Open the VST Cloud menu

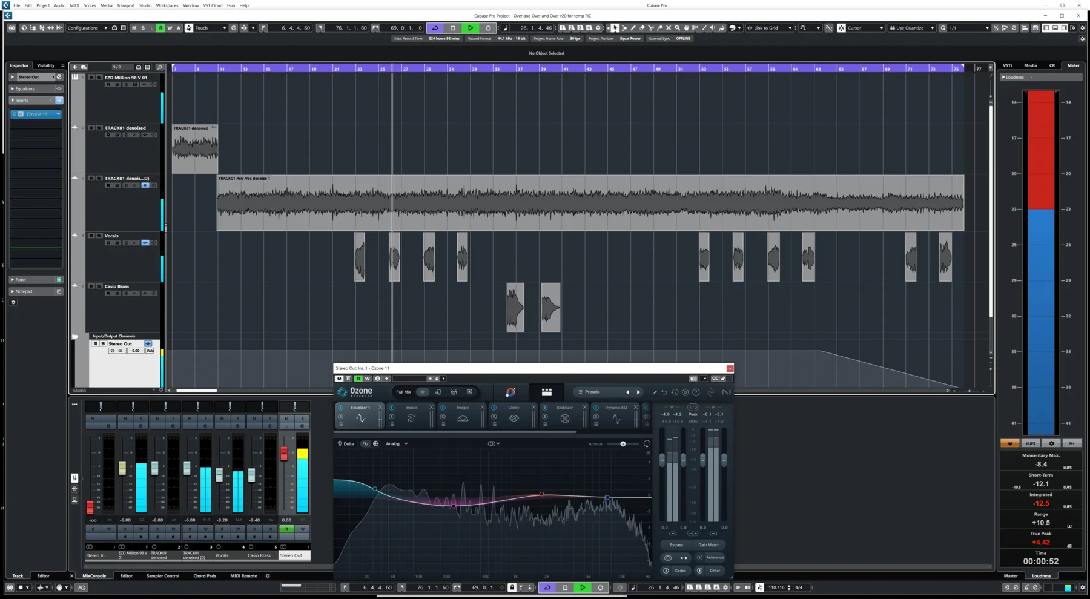[x=213, y=5]
